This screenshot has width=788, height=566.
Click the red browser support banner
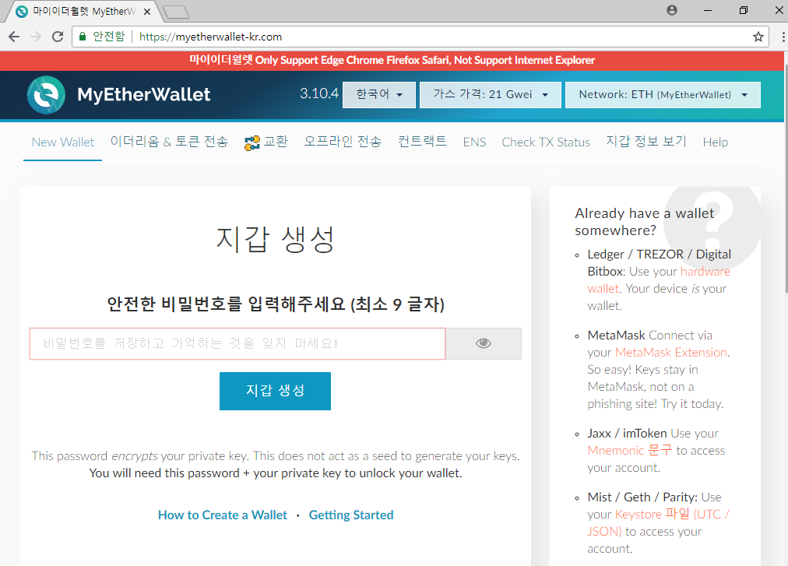pyautogui.click(x=392, y=60)
